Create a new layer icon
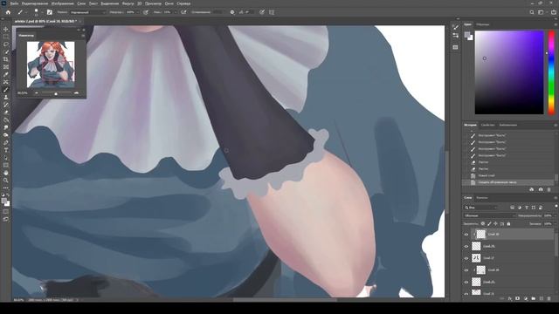This screenshot has height=314, width=559. tap(542, 298)
